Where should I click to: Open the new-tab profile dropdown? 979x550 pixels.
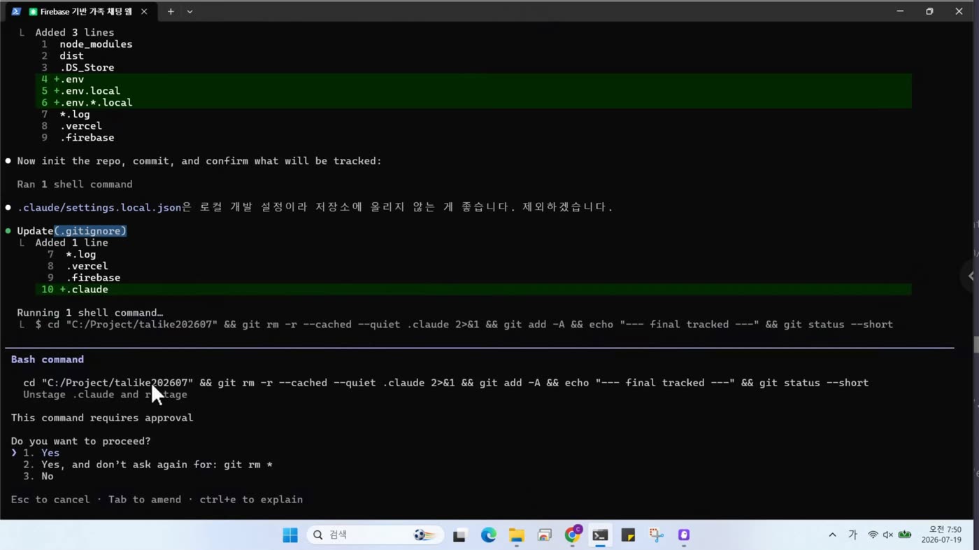point(190,12)
